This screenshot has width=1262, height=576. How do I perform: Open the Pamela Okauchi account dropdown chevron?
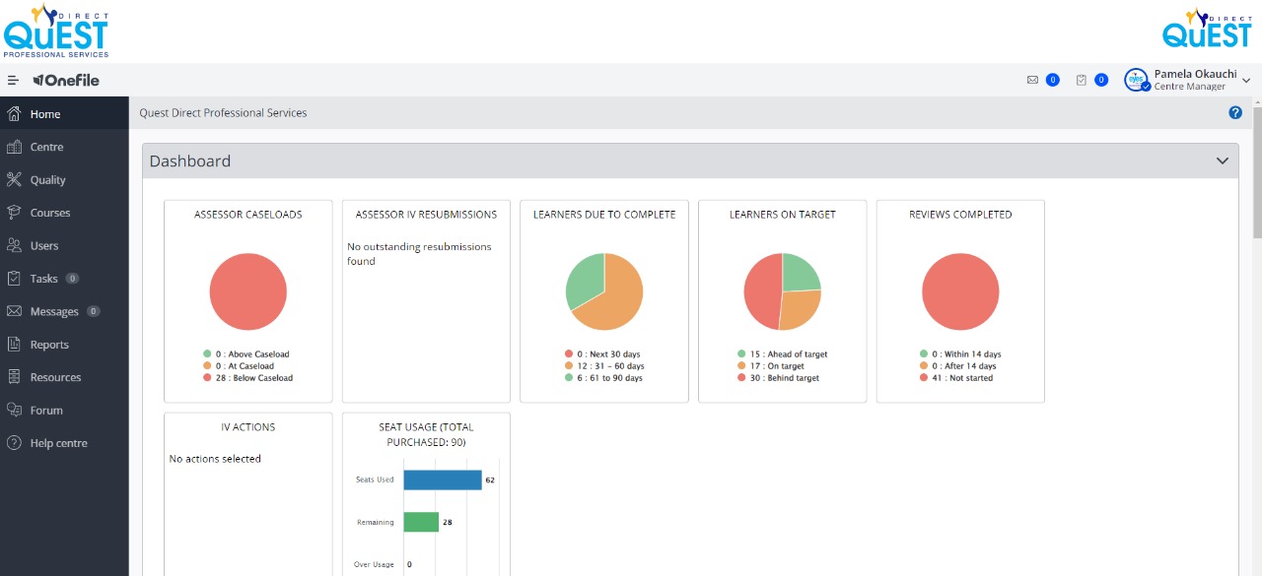[1247, 81]
